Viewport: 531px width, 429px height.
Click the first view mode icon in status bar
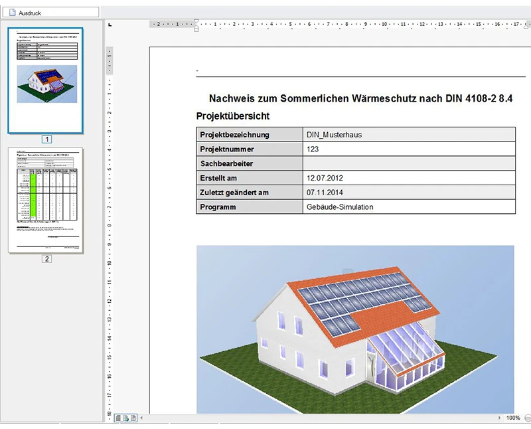coord(119,418)
